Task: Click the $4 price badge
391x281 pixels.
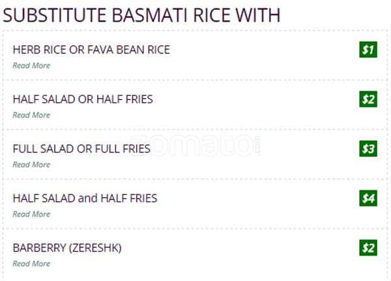Action: [368, 198]
